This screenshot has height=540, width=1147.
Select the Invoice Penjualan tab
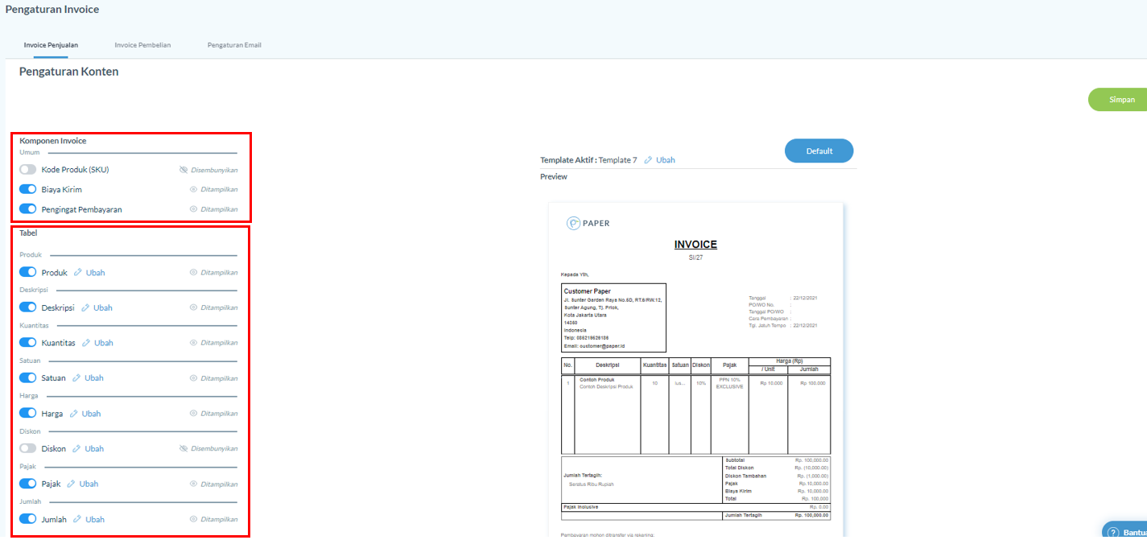click(x=51, y=45)
